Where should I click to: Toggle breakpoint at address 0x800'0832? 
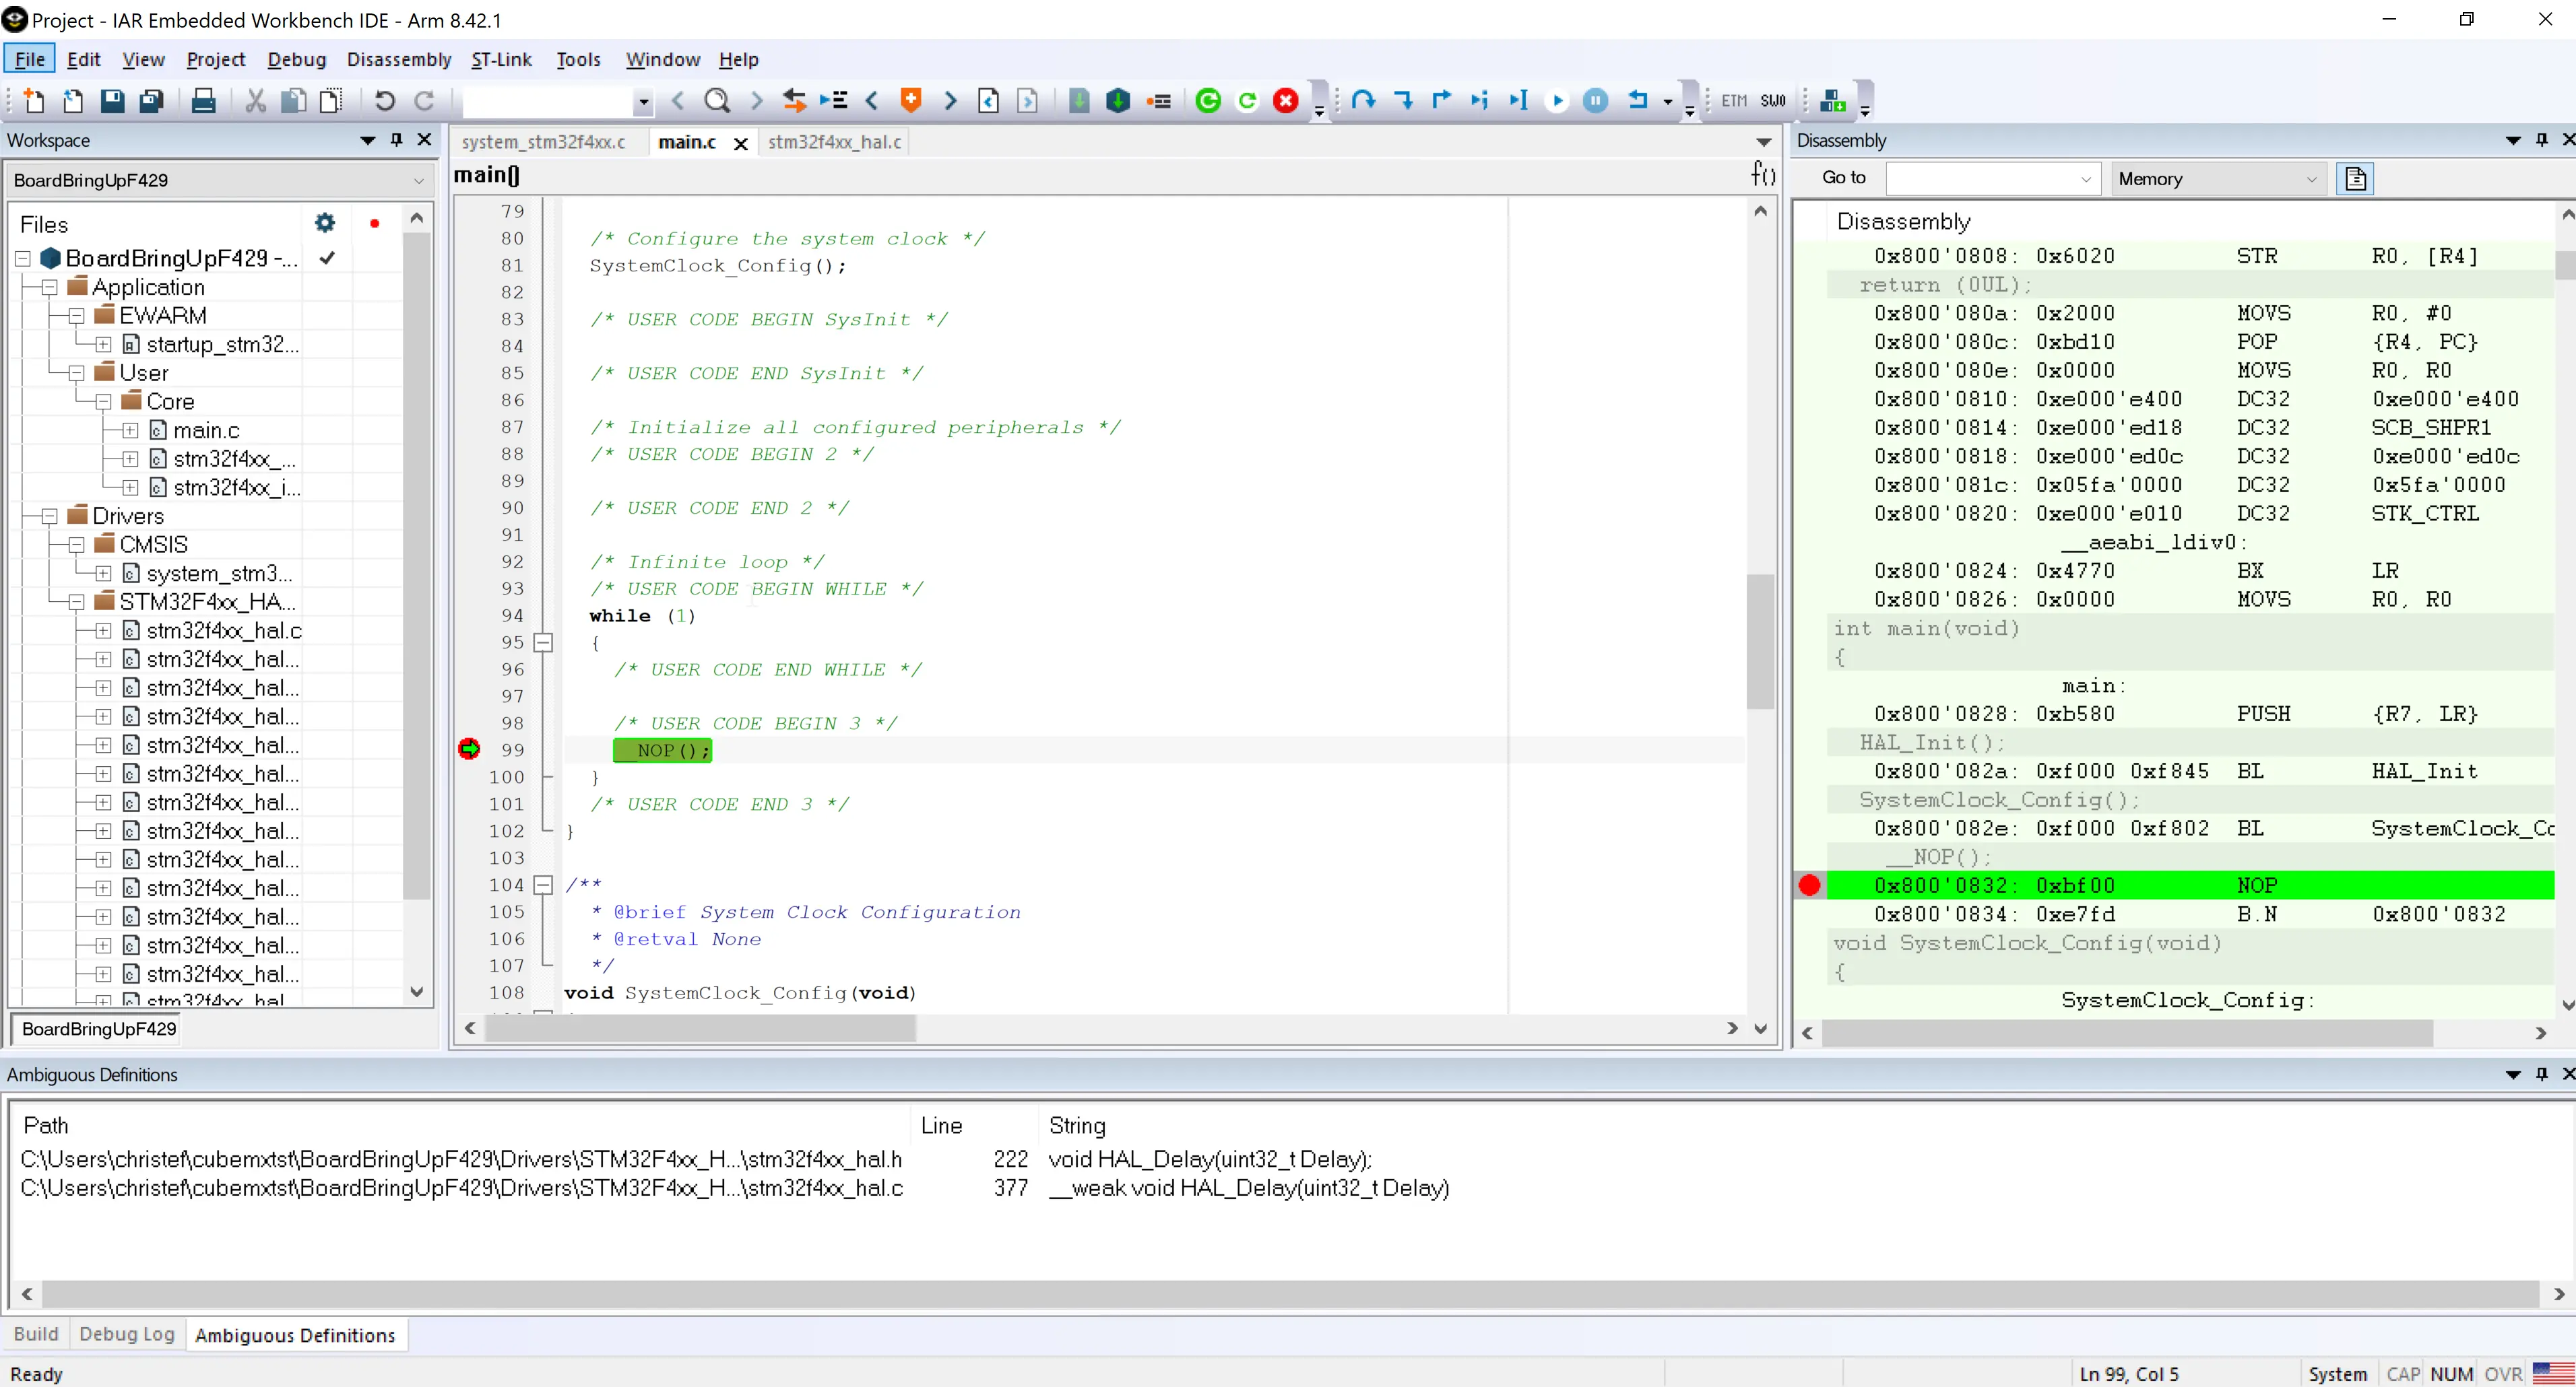click(x=1809, y=885)
